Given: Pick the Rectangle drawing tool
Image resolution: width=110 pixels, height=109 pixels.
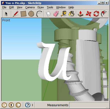Looking at the screenshot, I should tap(23, 14).
